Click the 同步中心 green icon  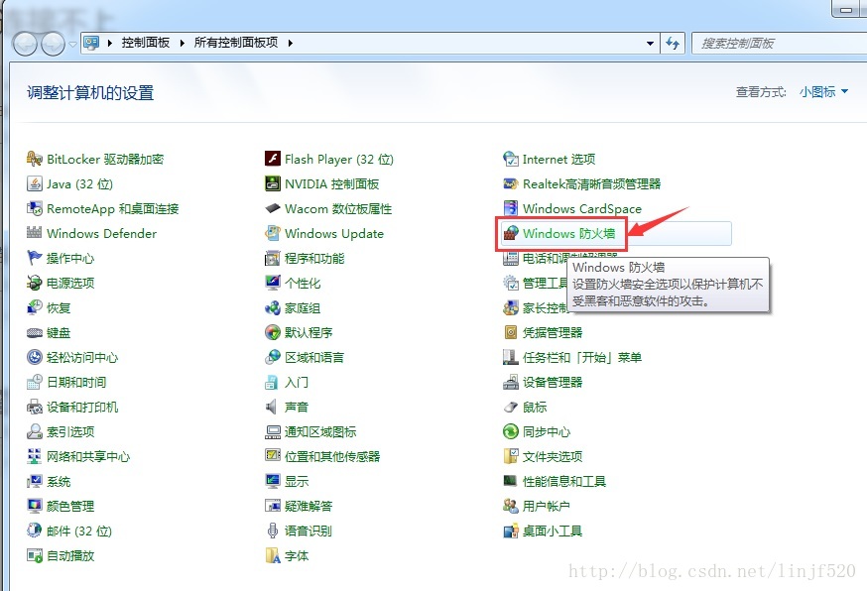[x=510, y=431]
